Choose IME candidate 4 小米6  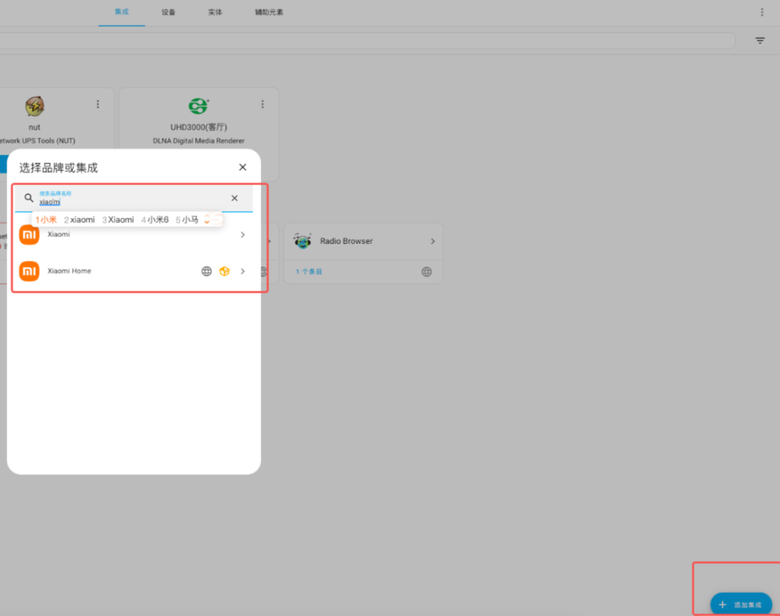pyautogui.click(x=155, y=220)
